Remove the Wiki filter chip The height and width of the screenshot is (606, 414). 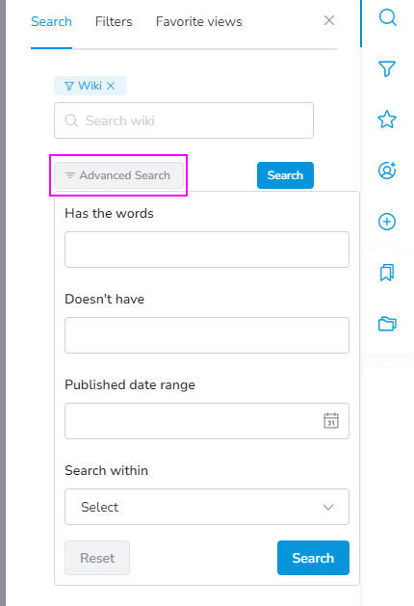(x=111, y=86)
